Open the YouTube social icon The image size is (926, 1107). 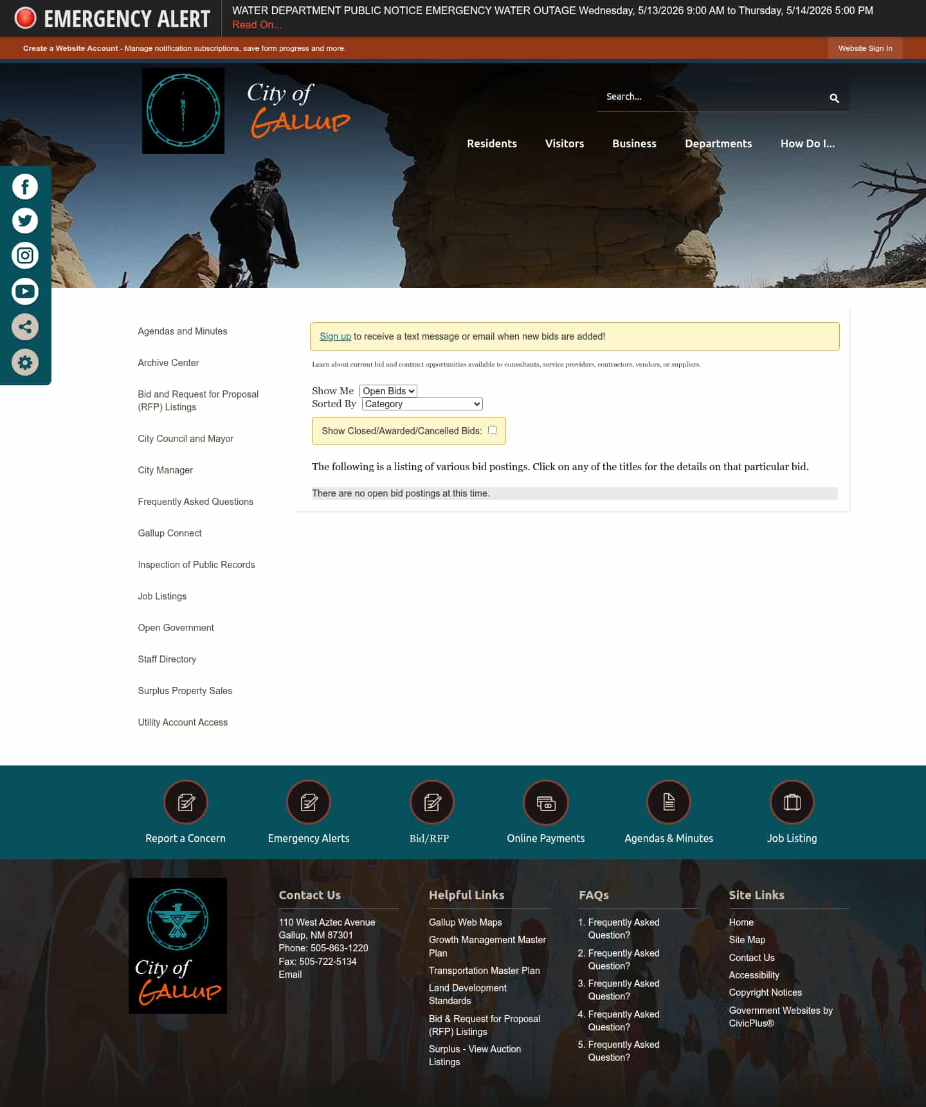[x=25, y=291]
